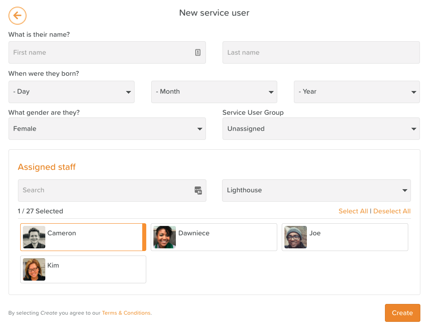Open the Day of birth dropdown
This screenshot has width=428, height=325.
point(71,92)
